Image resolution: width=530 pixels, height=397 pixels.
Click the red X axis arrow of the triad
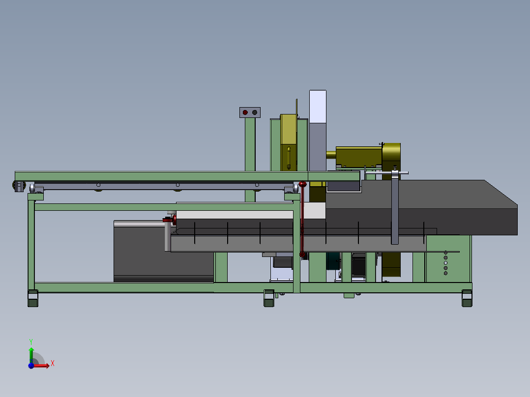[42, 366]
